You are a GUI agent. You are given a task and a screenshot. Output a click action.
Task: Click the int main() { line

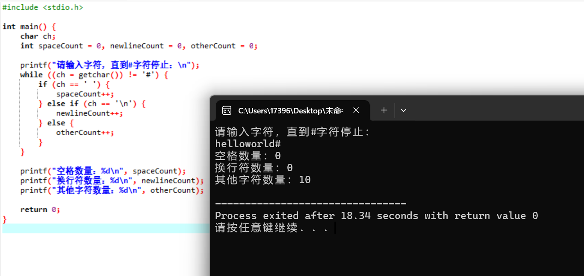(29, 27)
